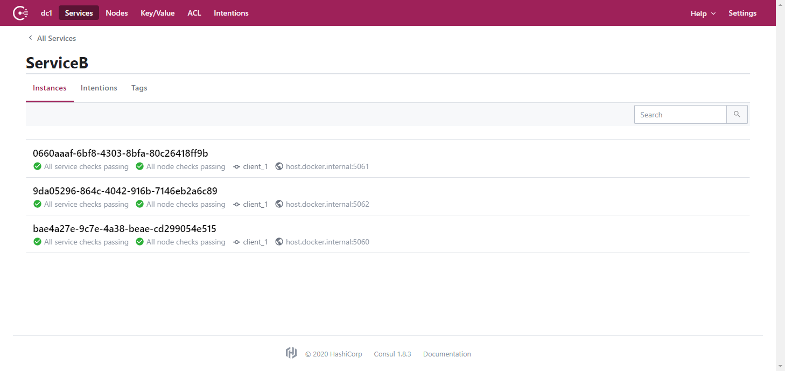Open the Settings page
The width and height of the screenshot is (785, 371).
click(742, 13)
